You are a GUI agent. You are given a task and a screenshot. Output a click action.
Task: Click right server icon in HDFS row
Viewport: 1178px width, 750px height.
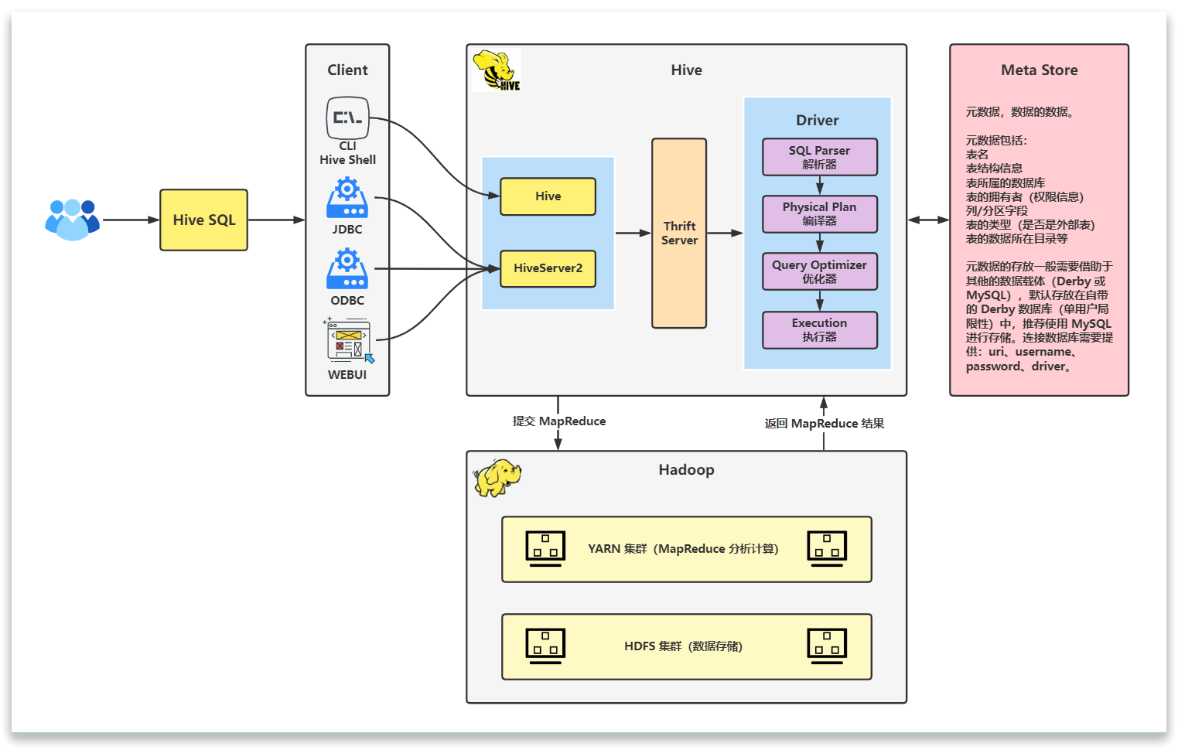coord(827,646)
